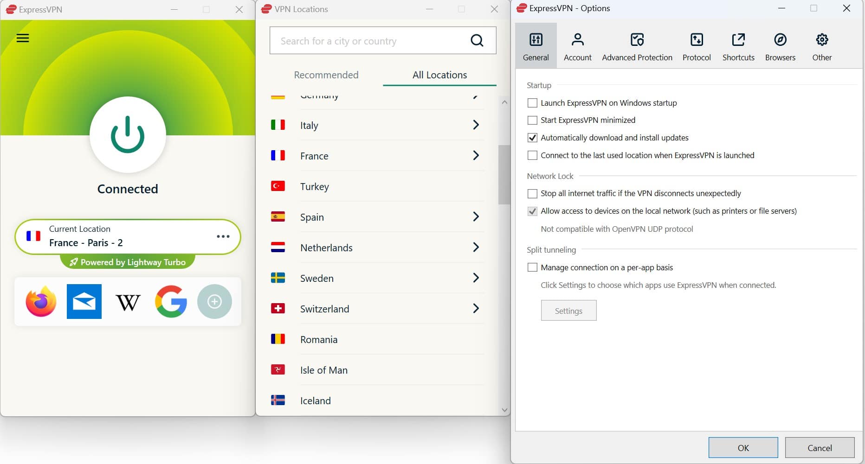Click the power button to disconnect VPN

point(128,134)
